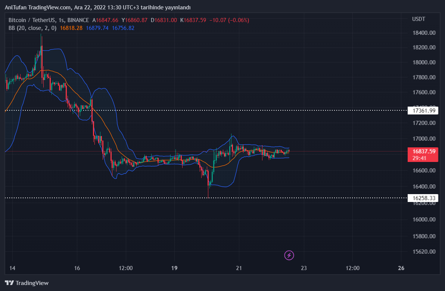Click the BB lower band value 16756.82
Image resolution: width=445 pixels, height=291 pixels.
coord(123,28)
